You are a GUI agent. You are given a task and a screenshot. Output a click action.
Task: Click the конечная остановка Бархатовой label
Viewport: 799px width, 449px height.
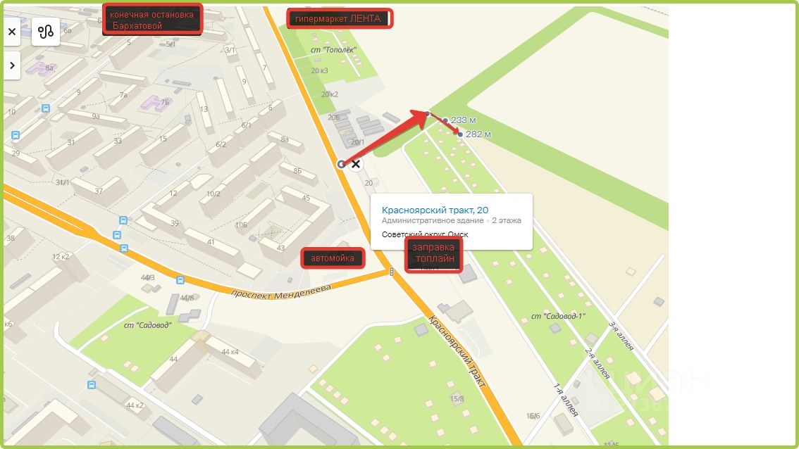point(152,20)
